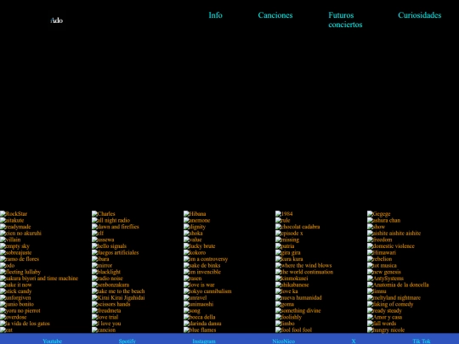Click the Charles song image
The image size is (459, 344).
pyautogui.click(x=104, y=214)
